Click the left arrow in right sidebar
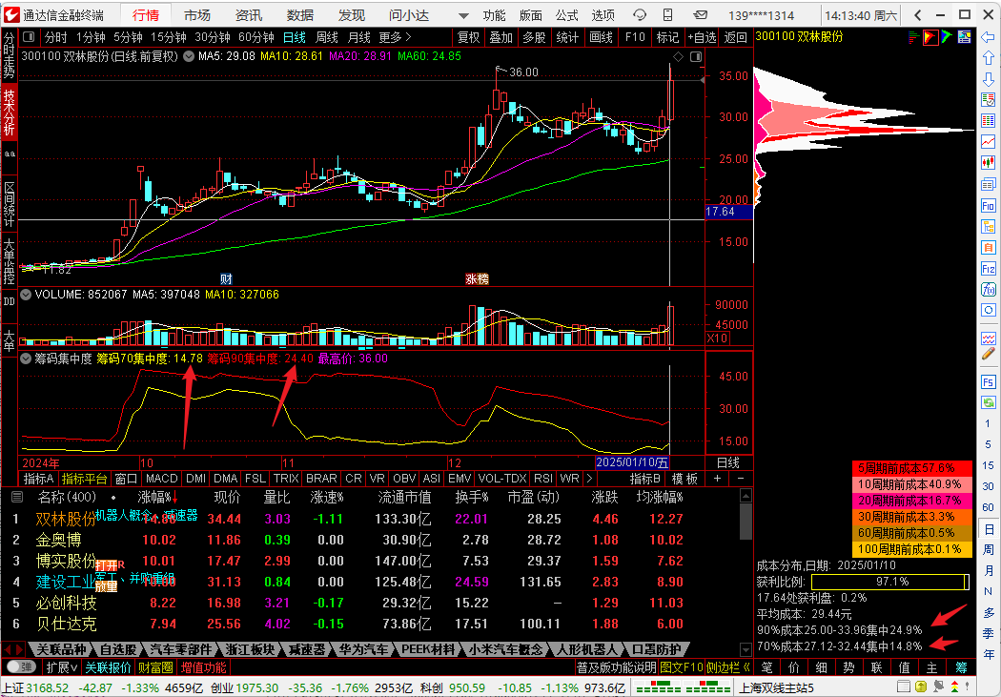Viewport: 1001px width, 697px height. pyautogui.click(x=989, y=38)
